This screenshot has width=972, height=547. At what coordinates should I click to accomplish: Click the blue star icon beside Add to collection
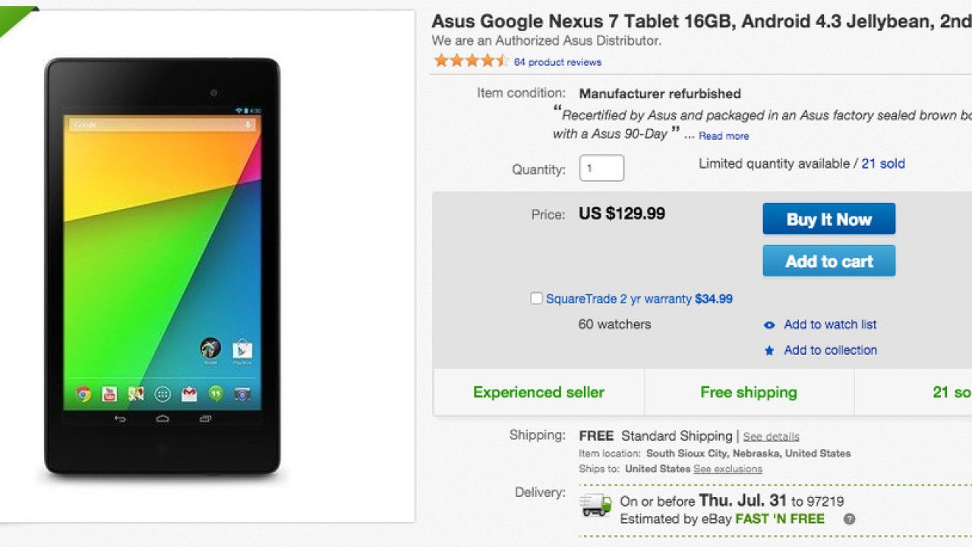pyautogui.click(x=769, y=351)
